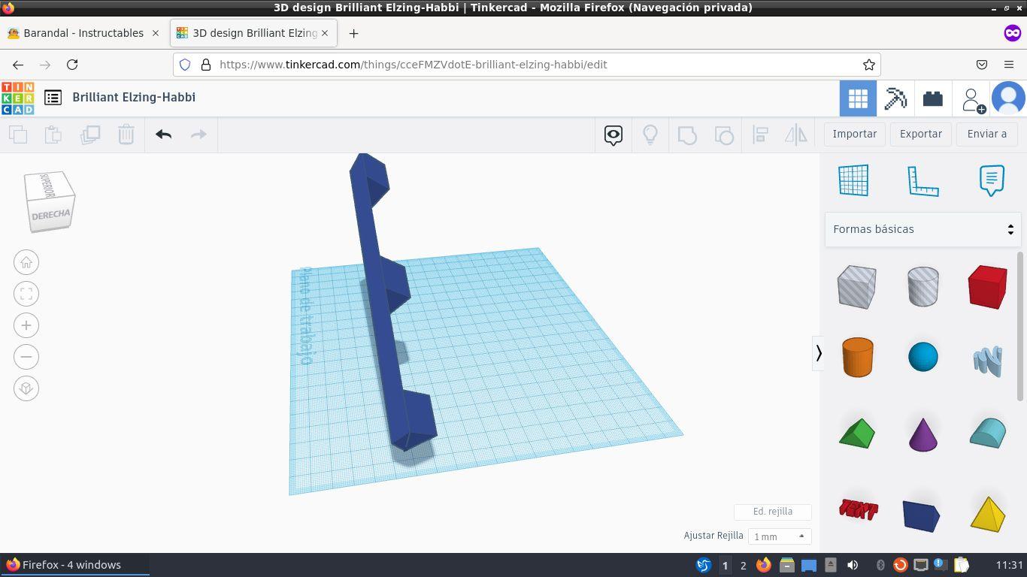The width and height of the screenshot is (1027, 577).
Task: Select the Notes tool
Action: click(992, 181)
